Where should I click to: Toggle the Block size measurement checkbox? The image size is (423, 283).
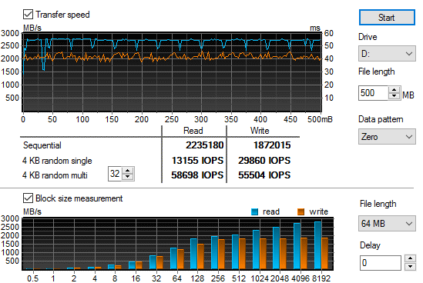point(28,198)
